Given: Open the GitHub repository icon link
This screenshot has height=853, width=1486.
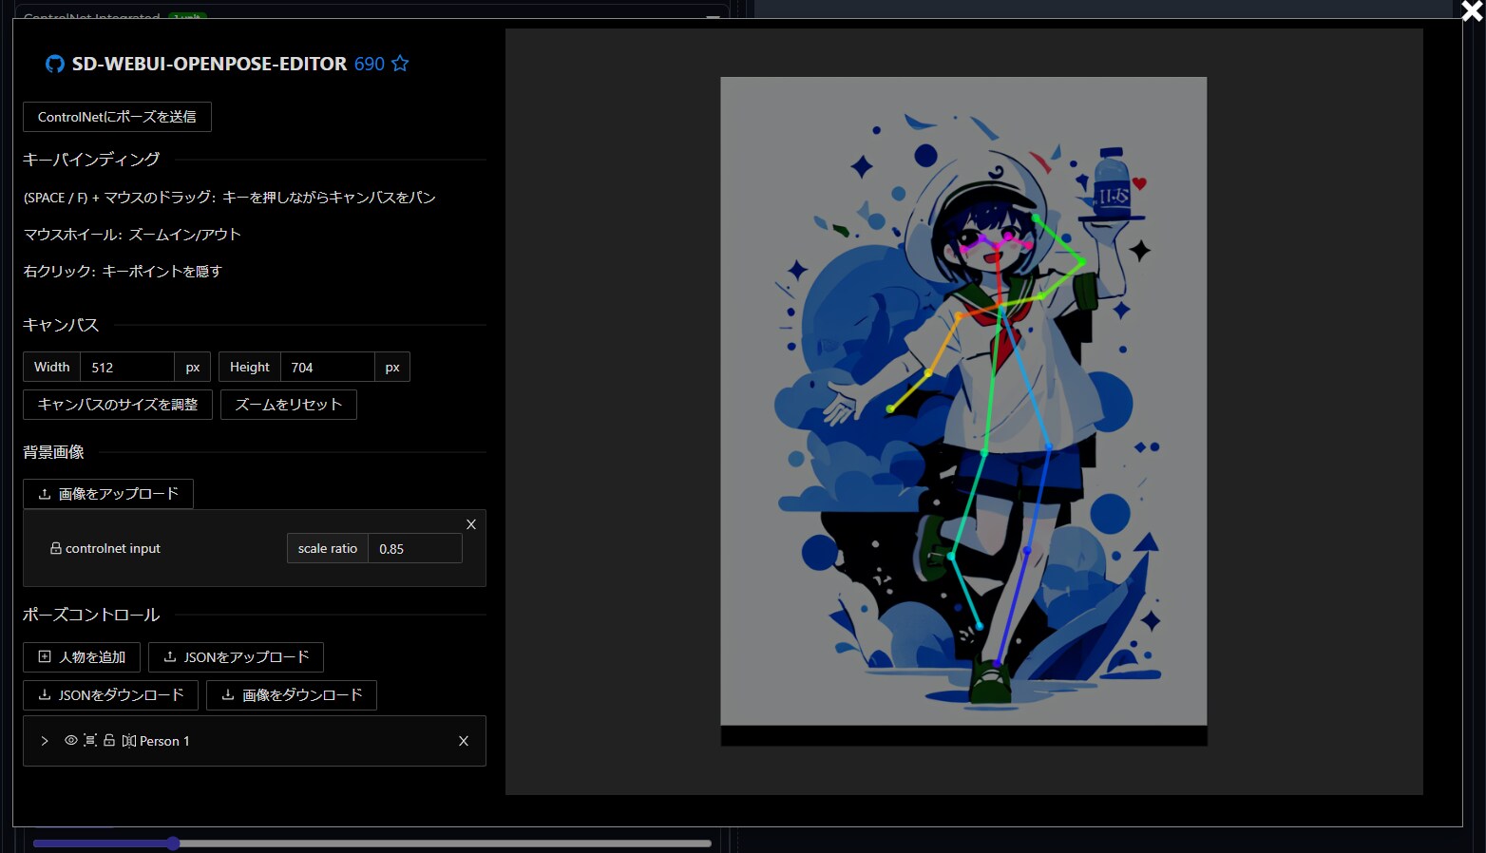Looking at the screenshot, I should 55,64.
